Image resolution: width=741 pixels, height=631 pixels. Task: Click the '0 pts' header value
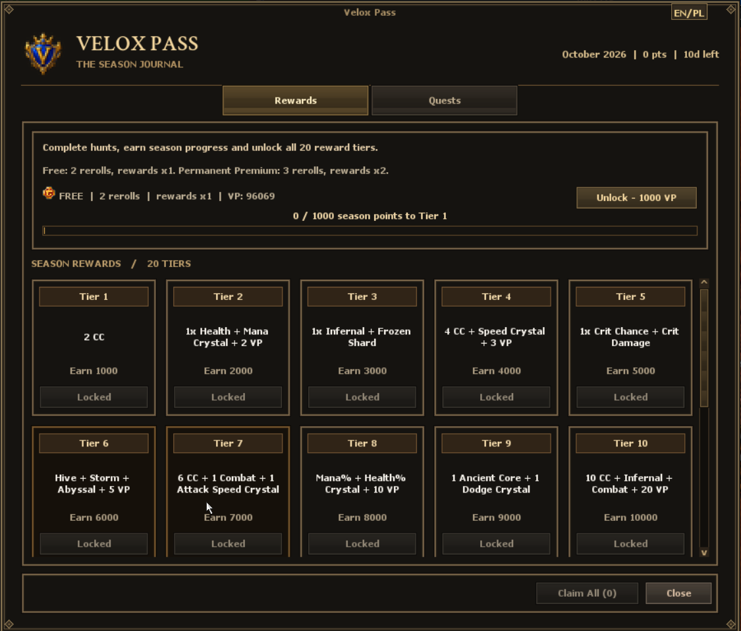[655, 54]
